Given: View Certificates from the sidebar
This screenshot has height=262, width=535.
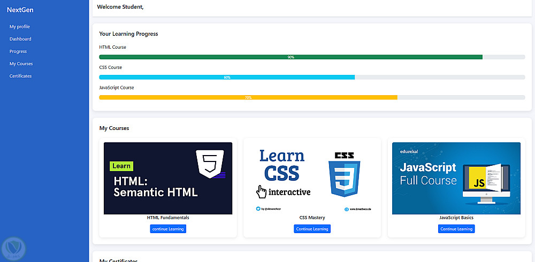Looking at the screenshot, I should pos(20,76).
